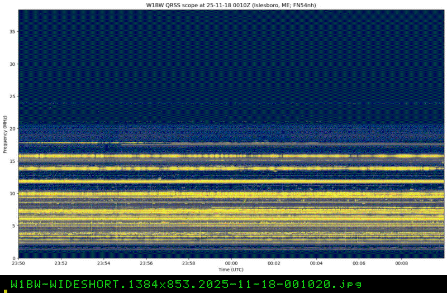Click the Frequency (MHz) axis label
Viewport: 447px width, 293px height.
coord(5,134)
